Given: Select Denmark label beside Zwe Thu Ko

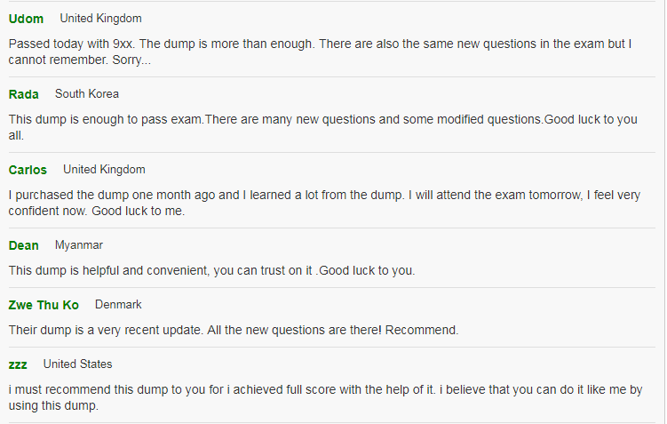Looking at the screenshot, I should (118, 304).
